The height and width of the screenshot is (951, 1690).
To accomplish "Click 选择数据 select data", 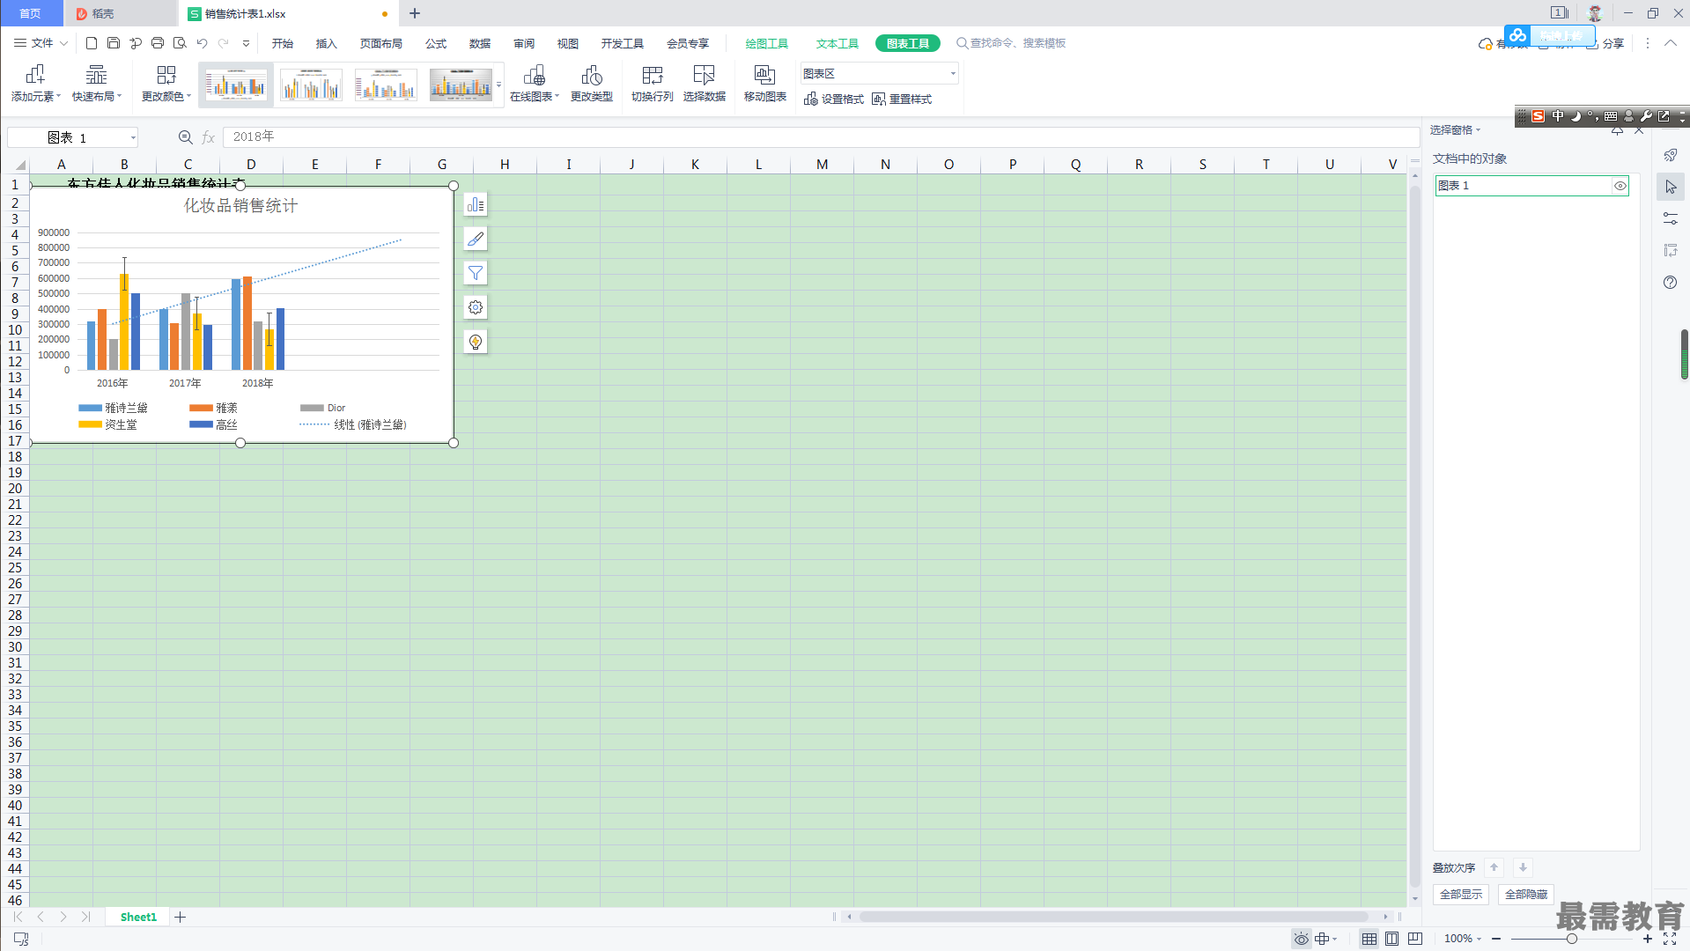I will pos(704,84).
